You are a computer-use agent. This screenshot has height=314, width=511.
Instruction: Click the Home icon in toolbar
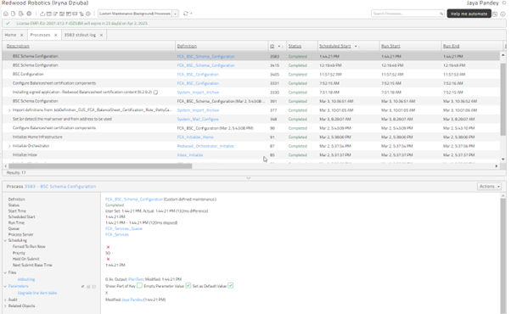pos(6,14)
